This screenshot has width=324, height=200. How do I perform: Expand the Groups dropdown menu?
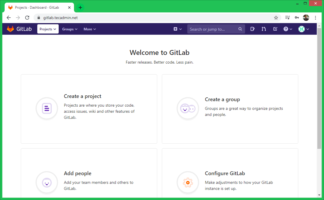click(70, 29)
